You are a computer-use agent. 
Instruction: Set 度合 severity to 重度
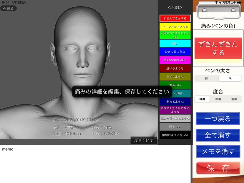coord(234,99)
